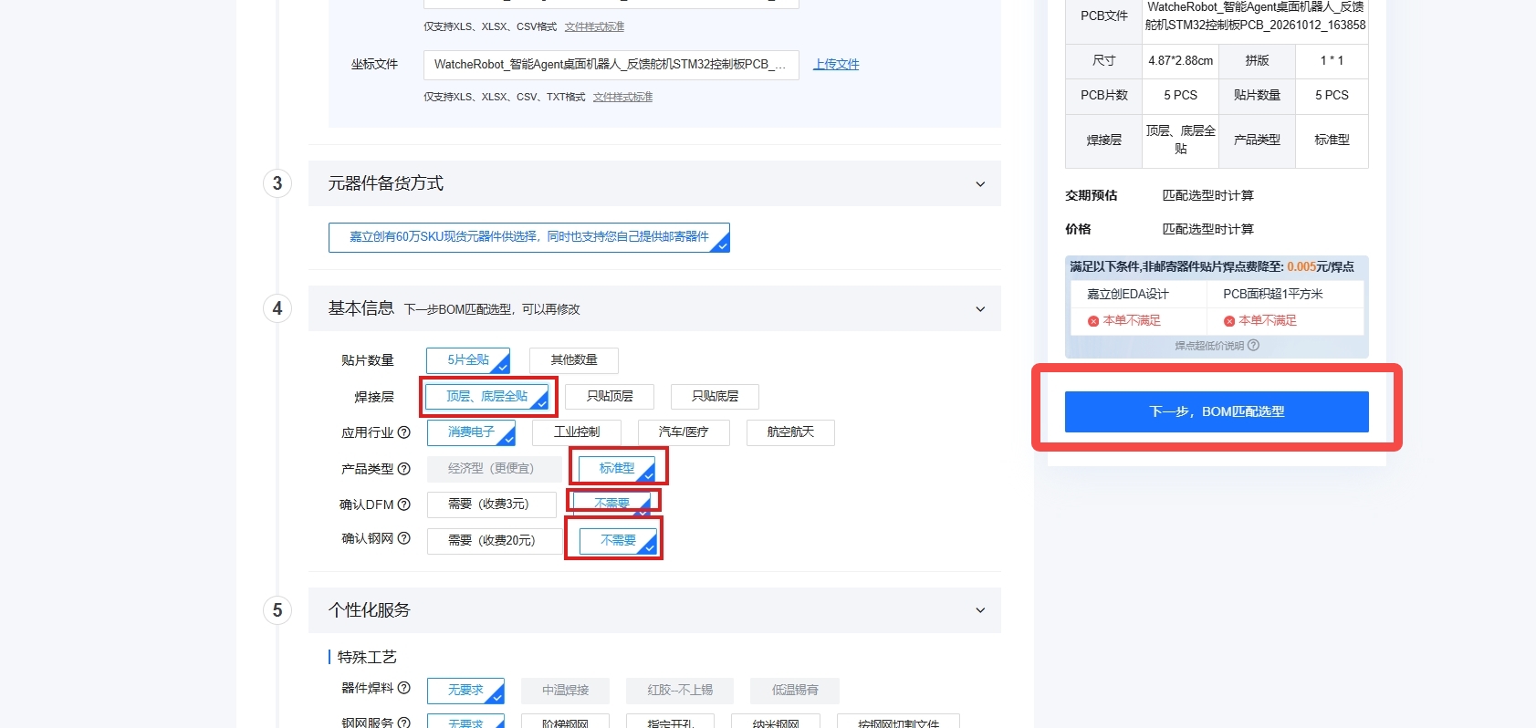Screen dimensions: 1536x728
Task: Select 需要 (收费20元) for stencil confirmation
Action: point(495,541)
